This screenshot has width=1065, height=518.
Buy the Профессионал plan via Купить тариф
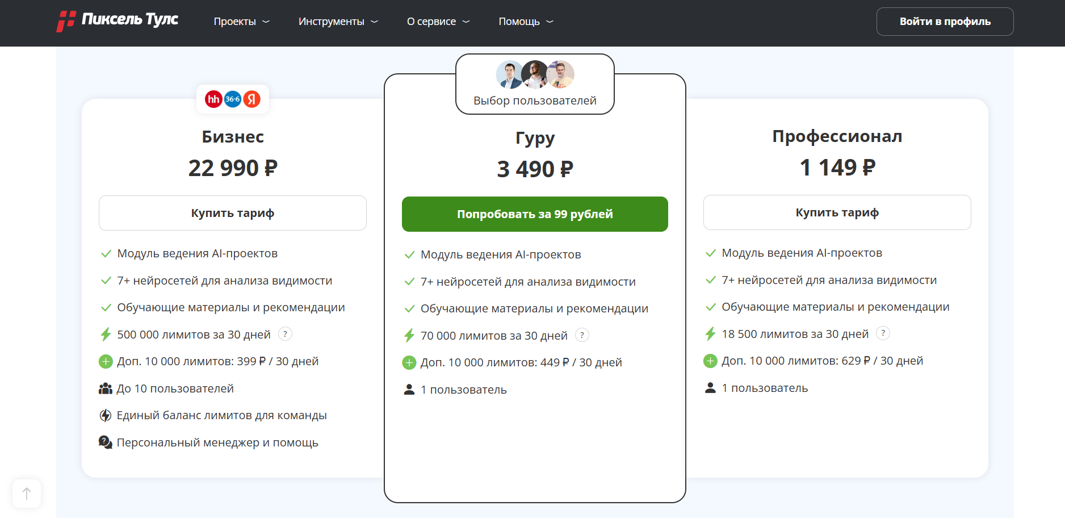click(x=837, y=212)
